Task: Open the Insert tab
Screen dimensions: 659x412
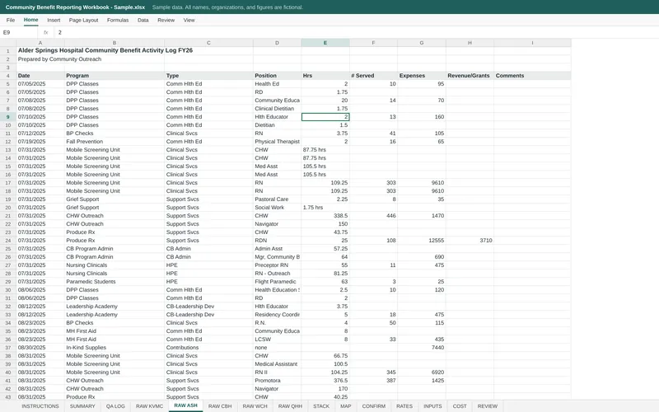Action: tap(54, 20)
